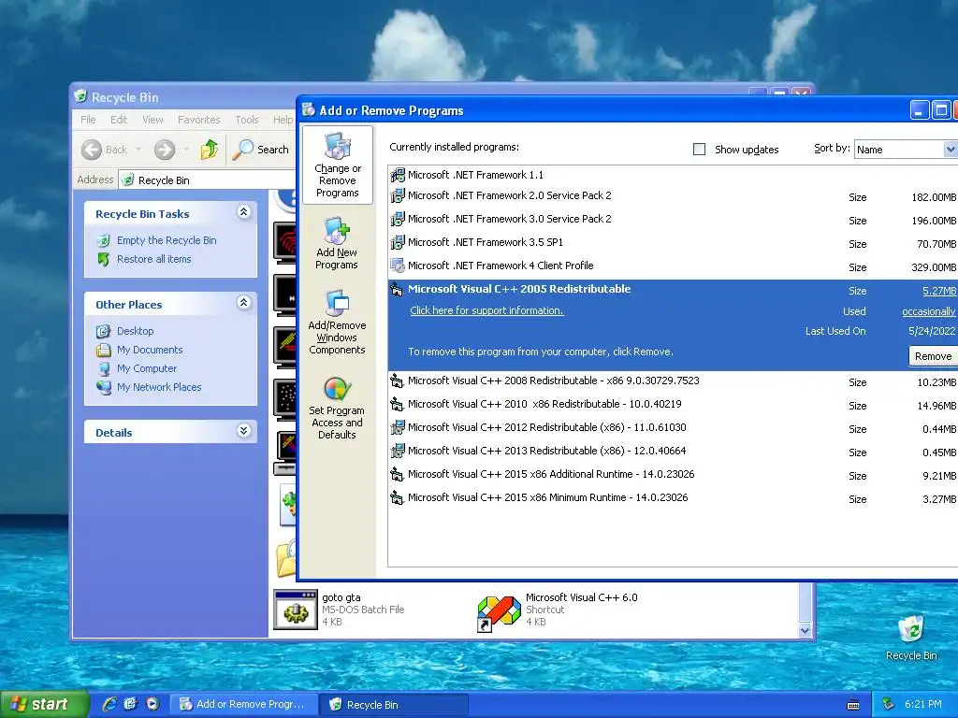
Task: Open View menu in Recycle Bin
Action: tap(152, 120)
